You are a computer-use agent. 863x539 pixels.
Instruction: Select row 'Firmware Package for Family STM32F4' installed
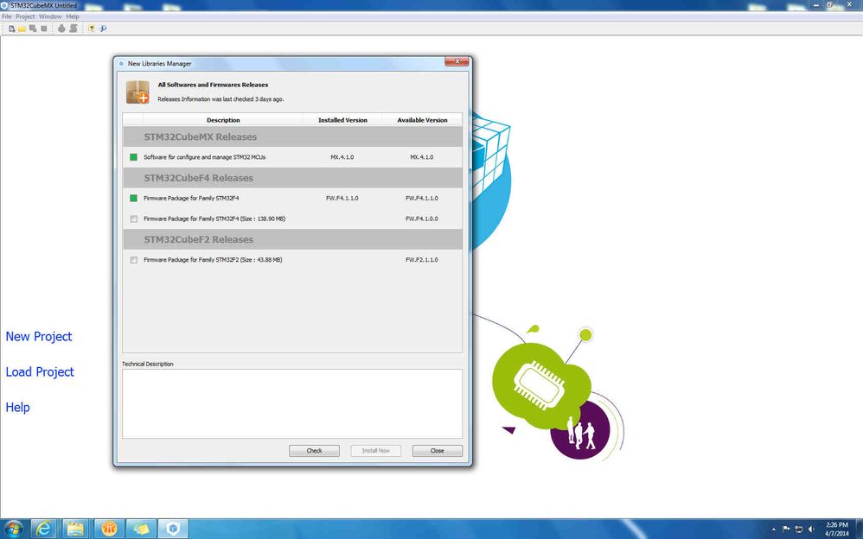point(292,198)
